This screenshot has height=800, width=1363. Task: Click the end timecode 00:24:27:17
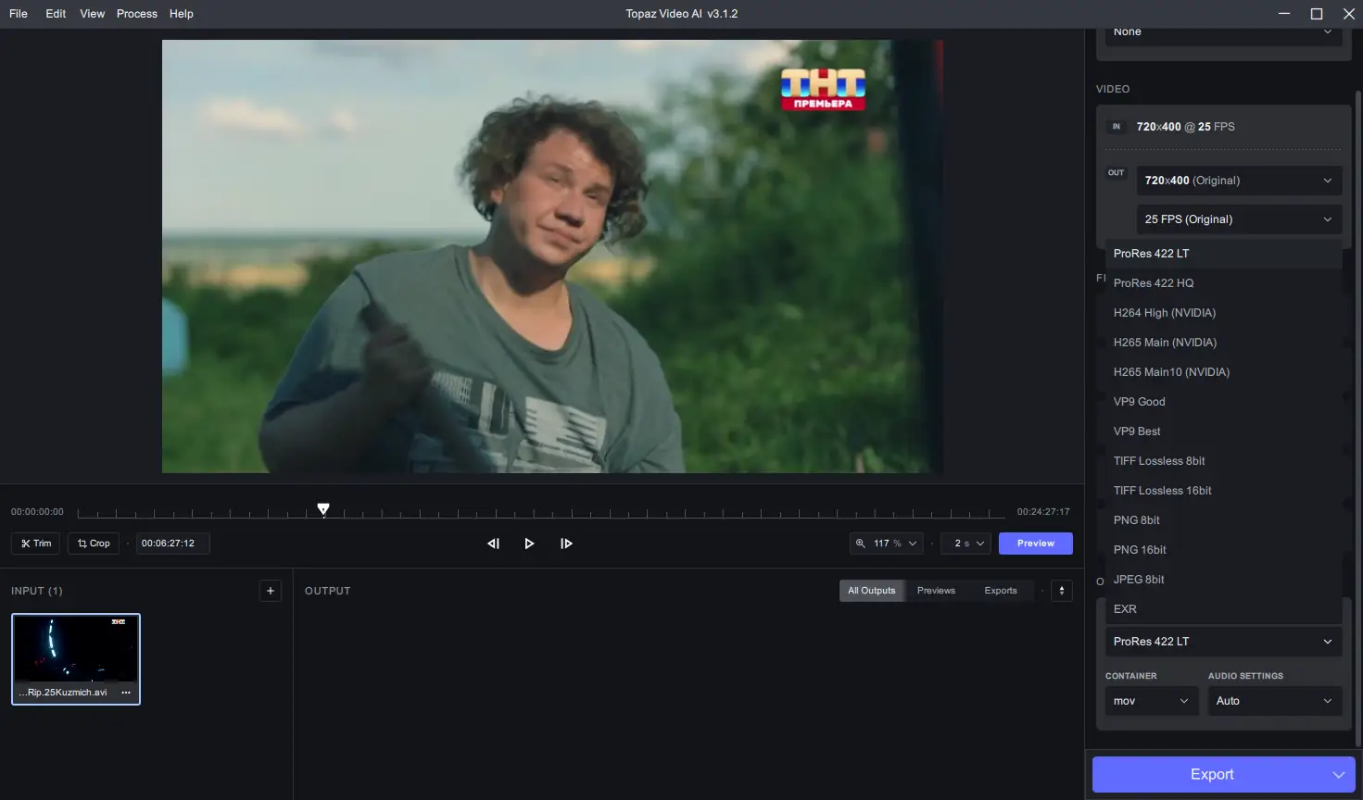[1043, 512]
